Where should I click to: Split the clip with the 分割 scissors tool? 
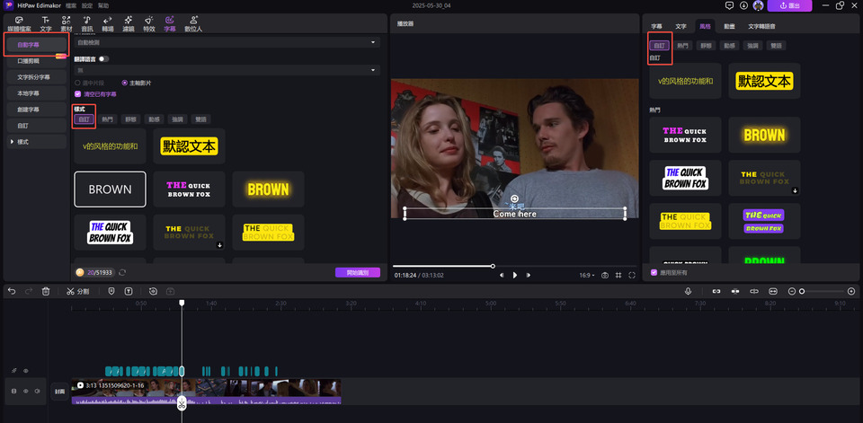pos(77,291)
